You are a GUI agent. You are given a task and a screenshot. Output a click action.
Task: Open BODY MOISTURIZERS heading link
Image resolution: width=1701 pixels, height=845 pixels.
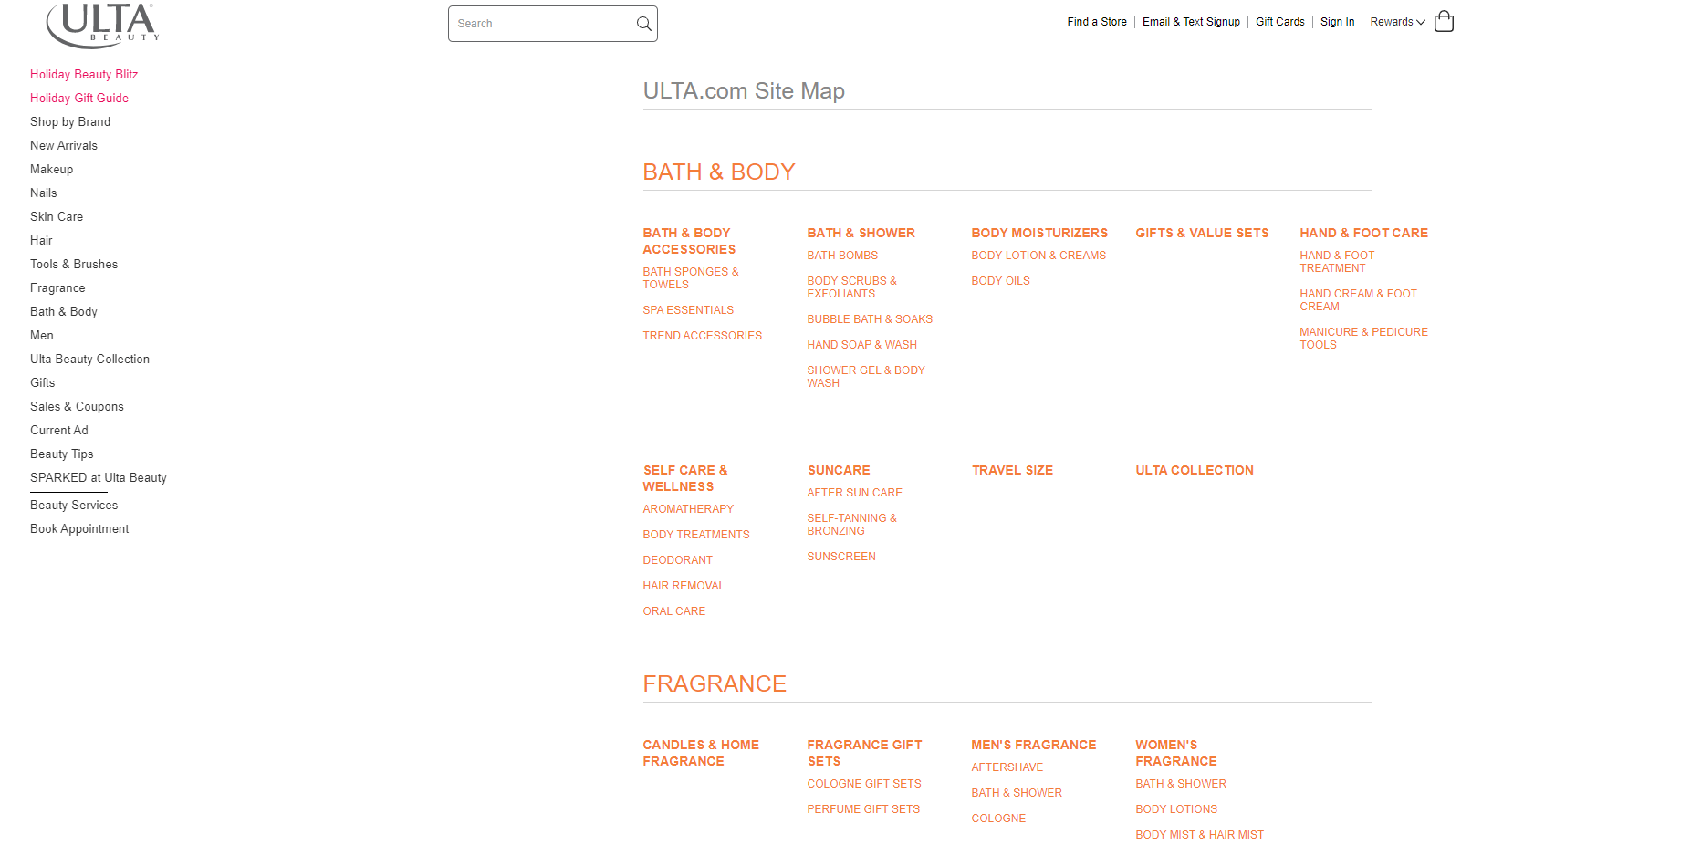(1039, 233)
